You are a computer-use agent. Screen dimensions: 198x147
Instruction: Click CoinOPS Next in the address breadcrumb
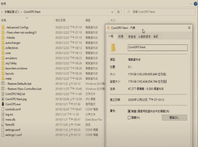tap(32, 12)
